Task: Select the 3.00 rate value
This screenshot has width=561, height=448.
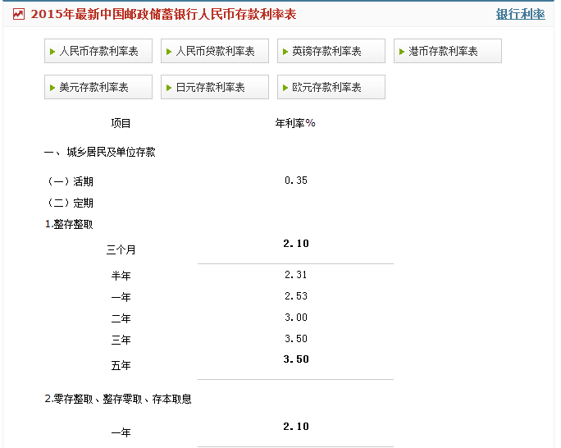Action: [x=296, y=318]
